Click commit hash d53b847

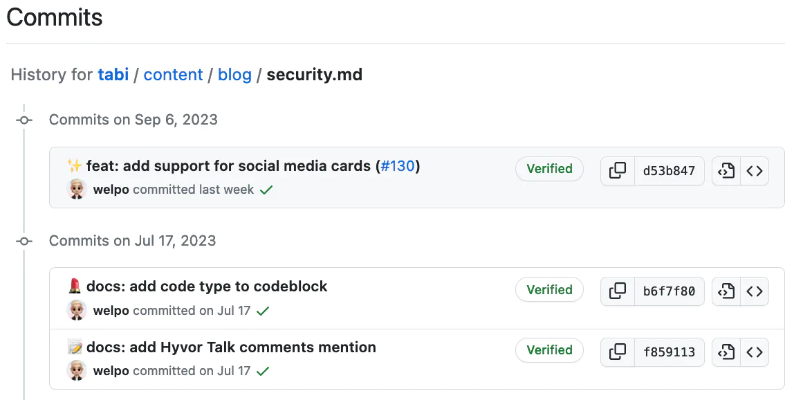670,170
